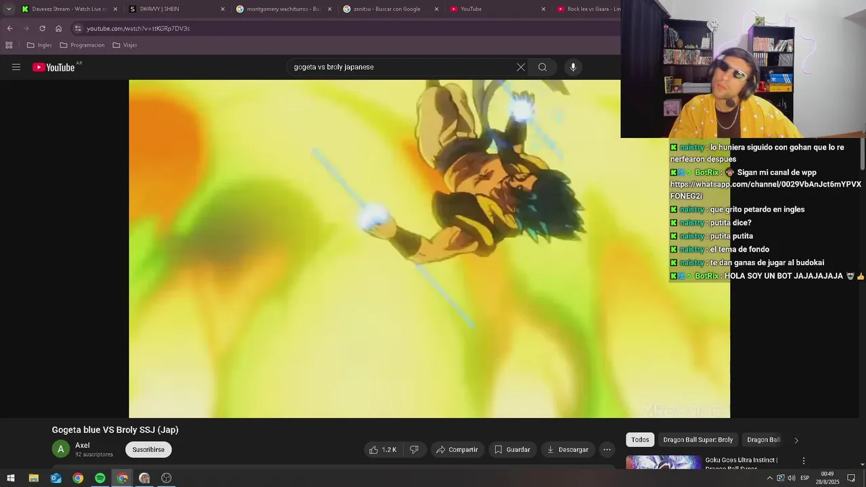
Task: Close the SWAVVY | SHEIN tab
Action: coord(223,9)
